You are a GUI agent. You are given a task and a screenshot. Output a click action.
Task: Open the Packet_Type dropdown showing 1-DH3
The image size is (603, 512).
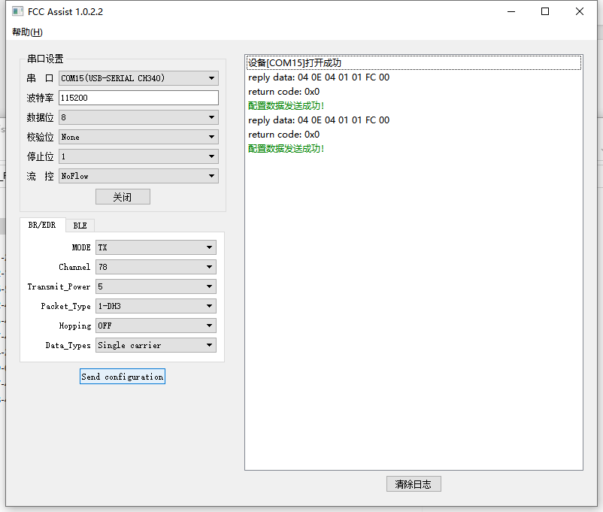(156, 306)
